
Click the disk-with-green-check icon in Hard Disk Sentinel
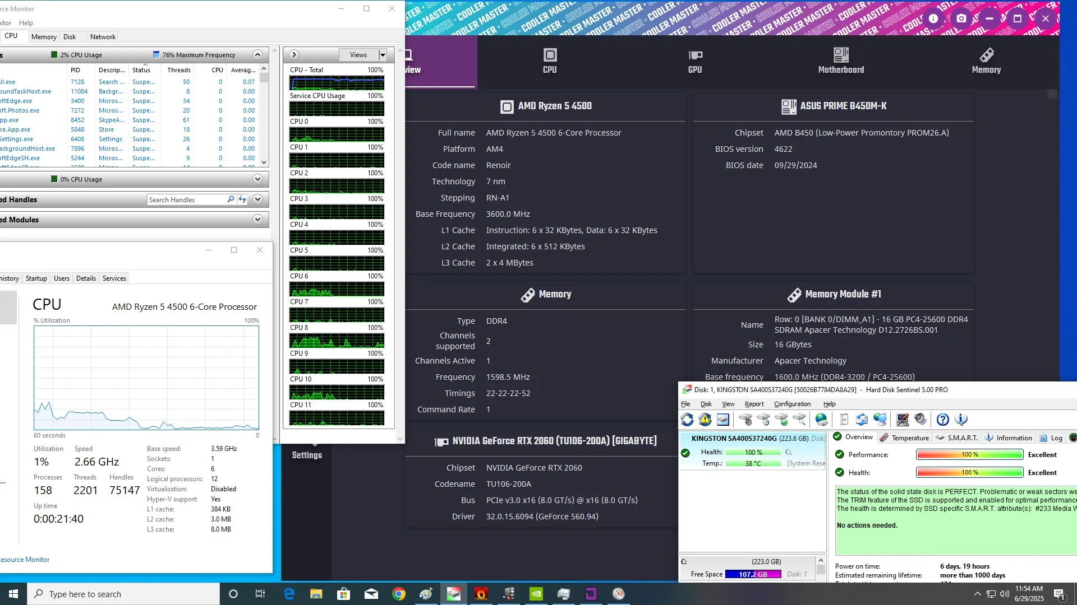tap(781, 420)
